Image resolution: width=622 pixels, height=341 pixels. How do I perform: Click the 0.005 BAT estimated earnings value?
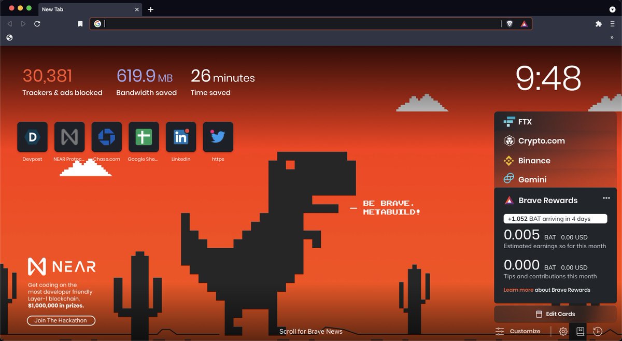(x=522, y=235)
